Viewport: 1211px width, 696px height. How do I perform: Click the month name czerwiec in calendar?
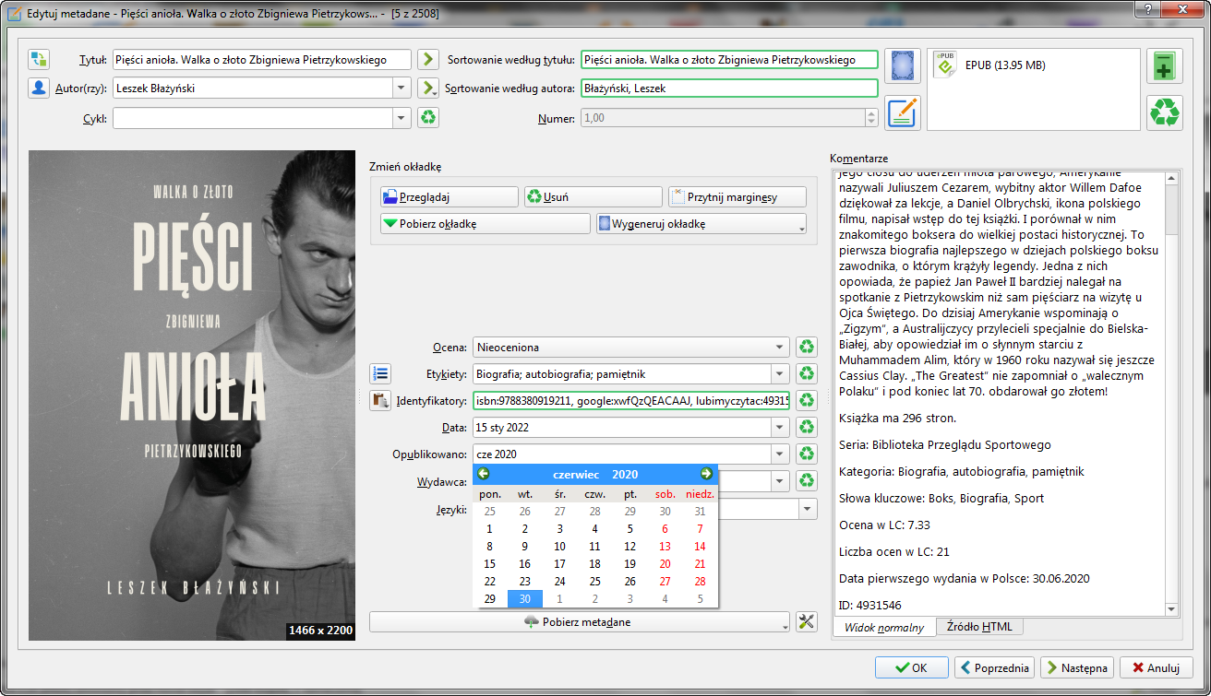tap(576, 474)
